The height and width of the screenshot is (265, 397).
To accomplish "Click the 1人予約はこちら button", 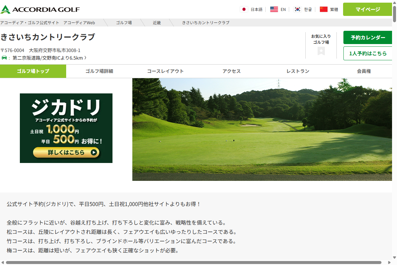I will point(368,53).
